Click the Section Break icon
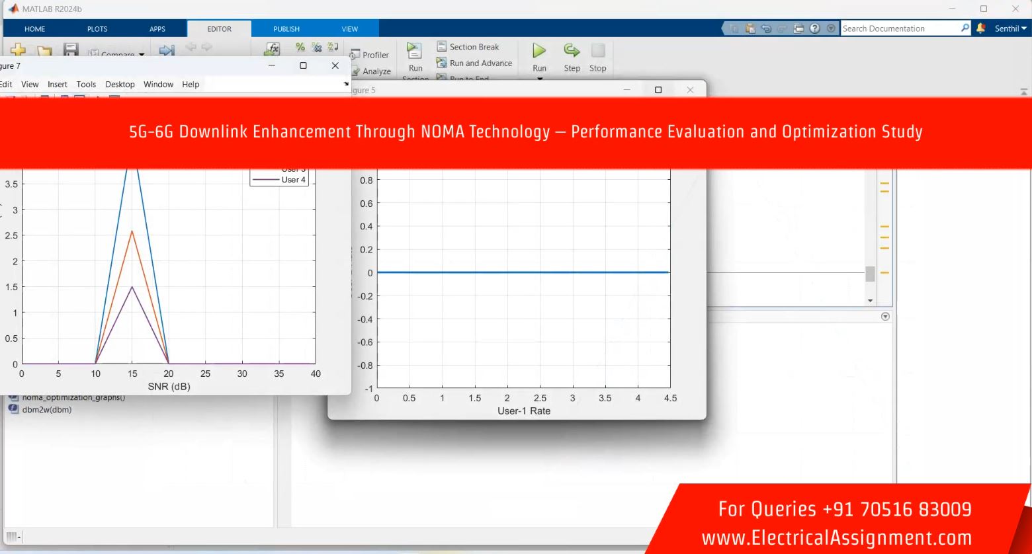The image size is (1032, 554). (x=442, y=47)
